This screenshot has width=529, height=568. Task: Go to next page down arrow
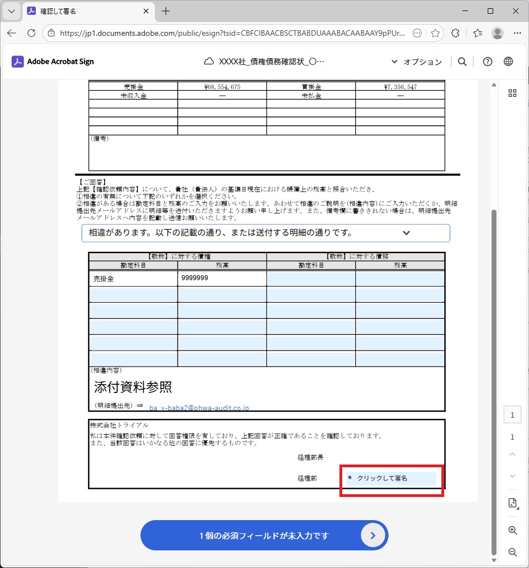click(x=512, y=476)
